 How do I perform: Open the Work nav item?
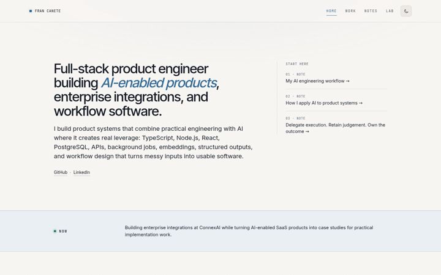pos(350,11)
